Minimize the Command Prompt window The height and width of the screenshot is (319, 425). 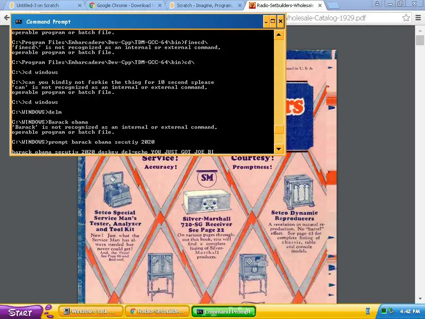(x=266, y=22)
